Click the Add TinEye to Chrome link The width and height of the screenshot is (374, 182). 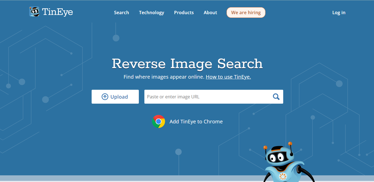coord(196,121)
